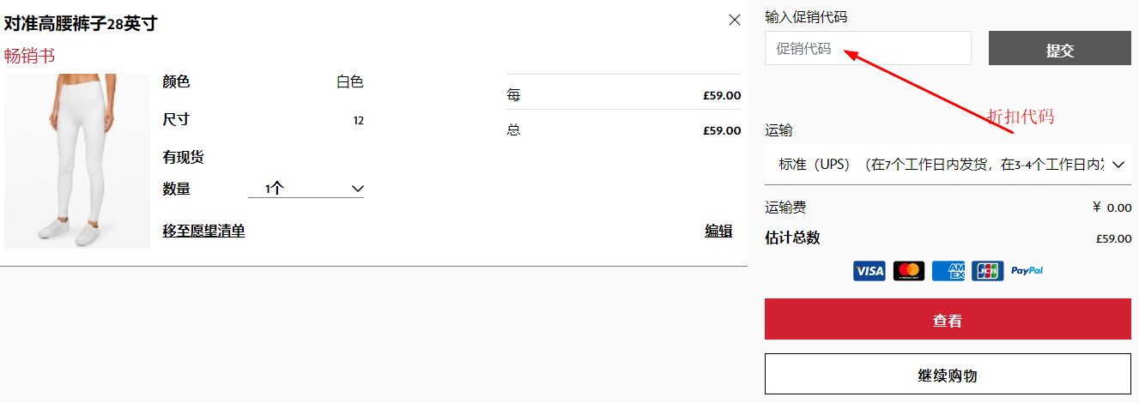The image size is (1139, 403).
Task: Click the 编辑 edit link
Action: pyautogui.click(x=718, y=231)
